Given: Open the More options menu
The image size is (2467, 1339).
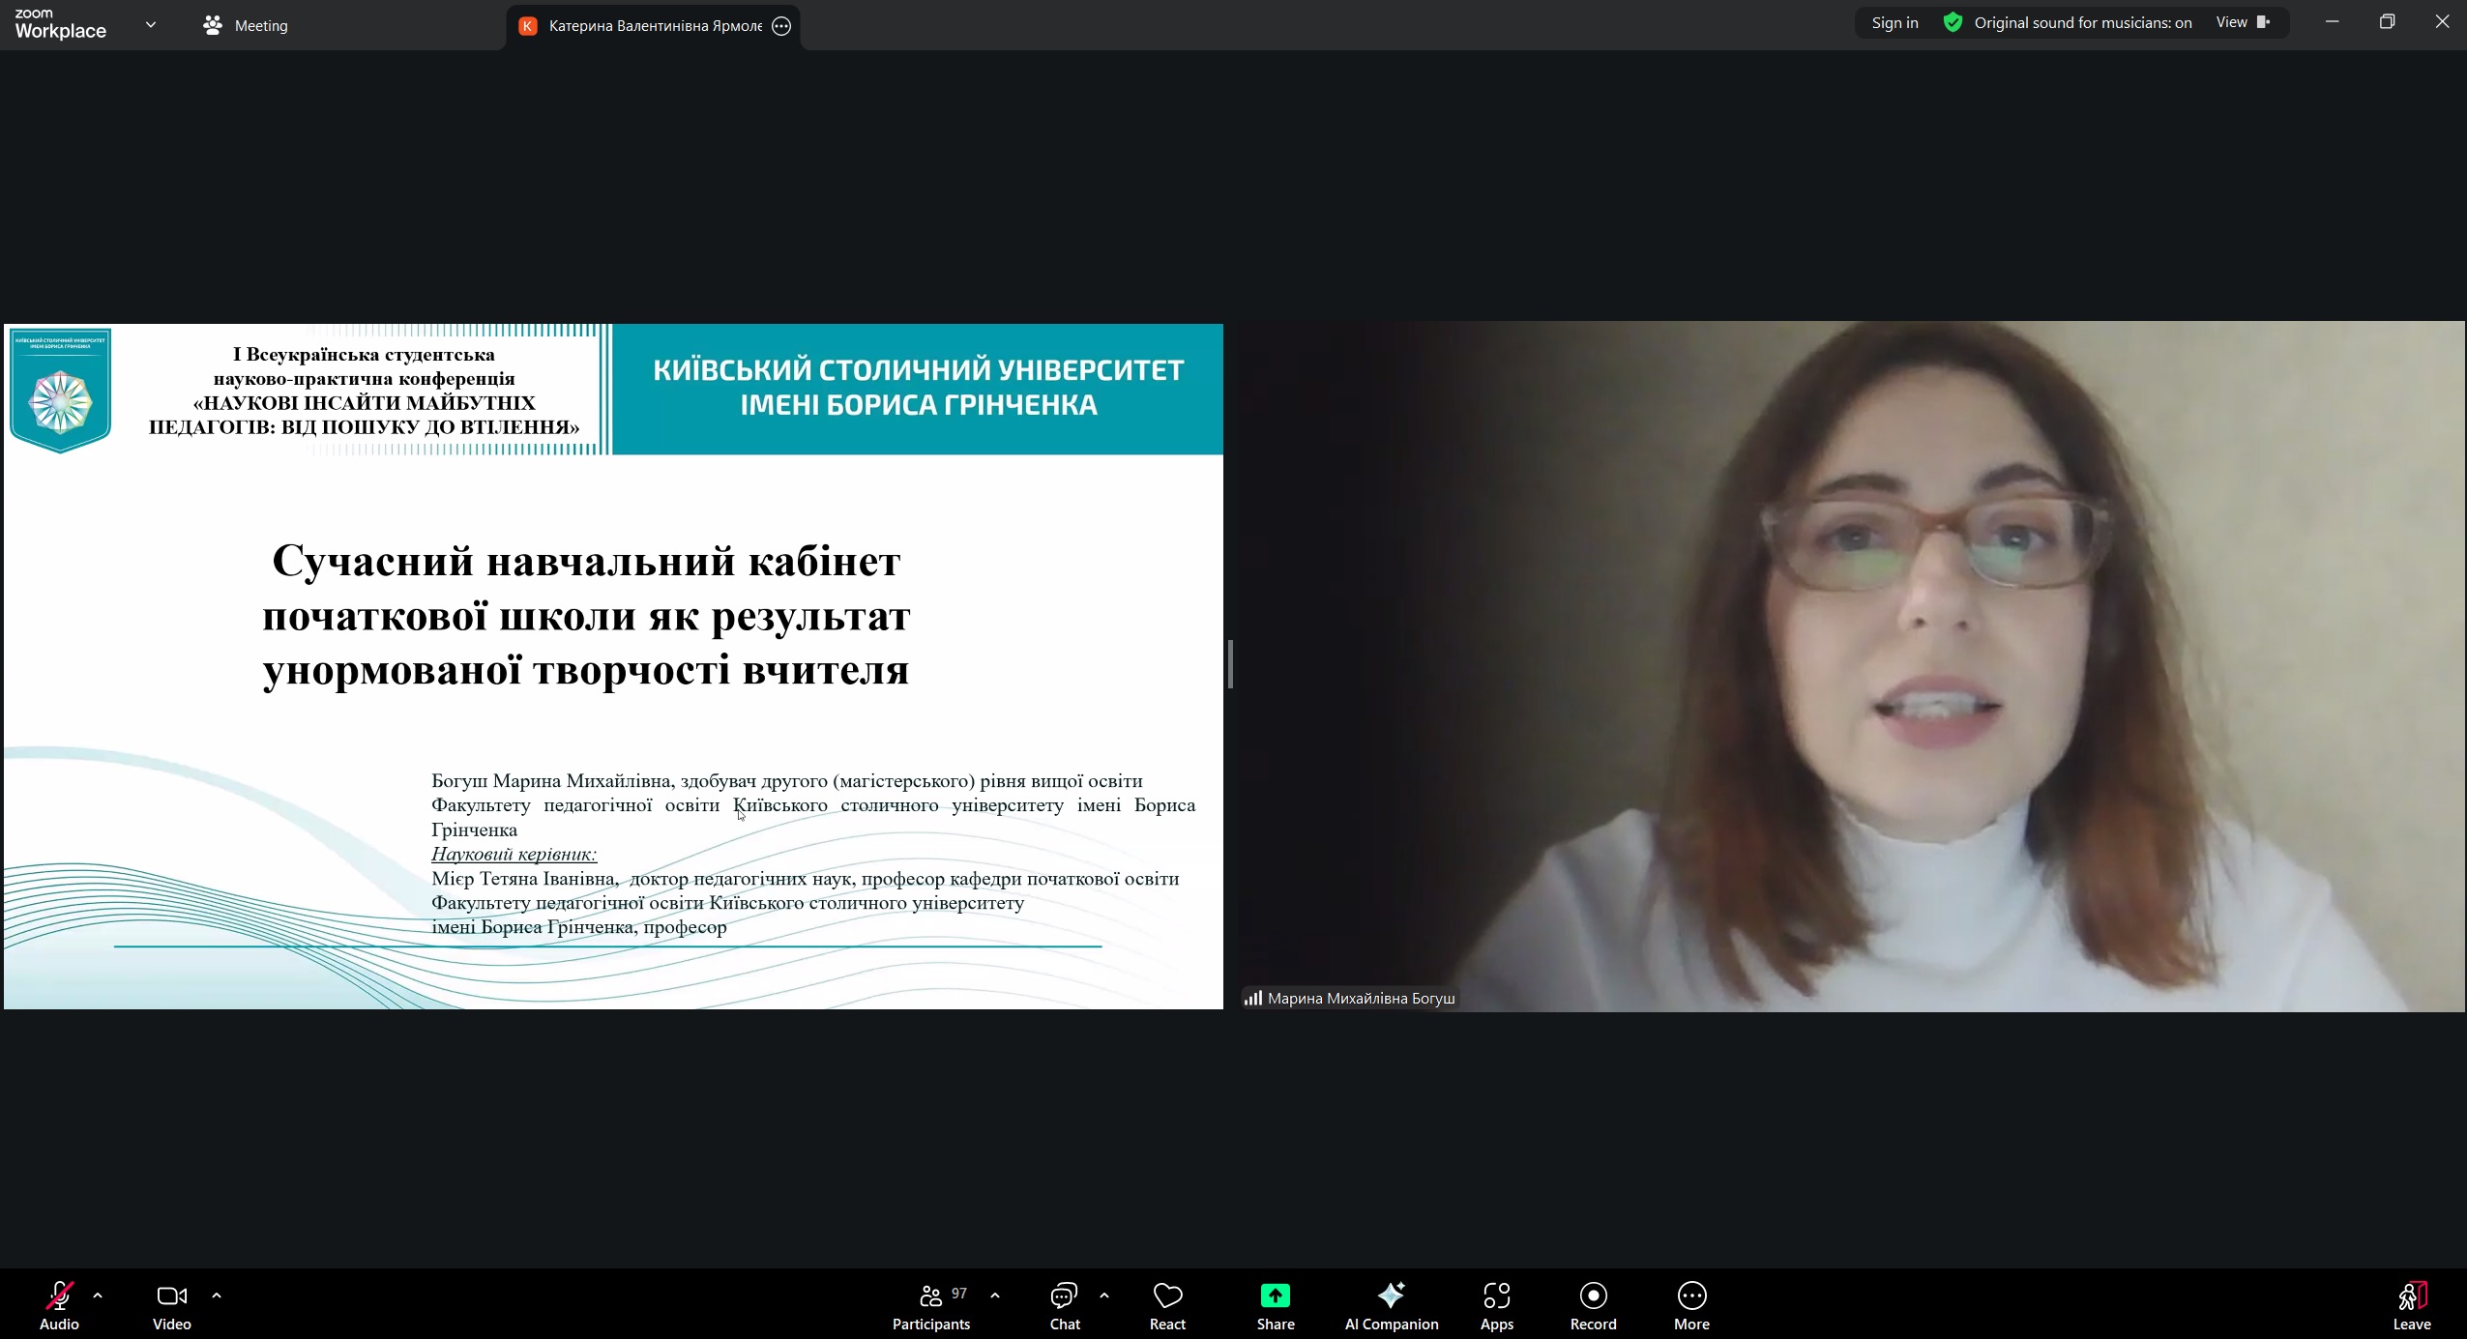Looking at the screenshot, I should coord(1691,1304).
